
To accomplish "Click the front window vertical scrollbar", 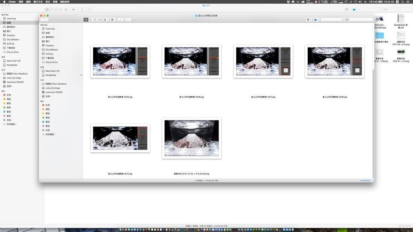I will click(373, 124).
